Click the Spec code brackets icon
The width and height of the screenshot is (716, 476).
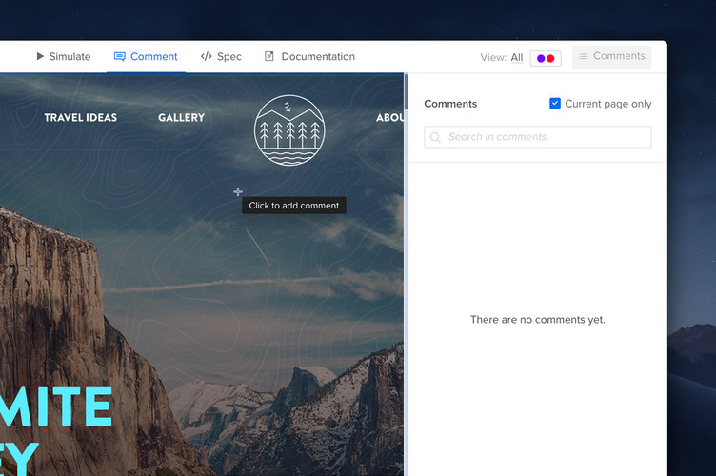pyautogui.click(x=206, y=56)
